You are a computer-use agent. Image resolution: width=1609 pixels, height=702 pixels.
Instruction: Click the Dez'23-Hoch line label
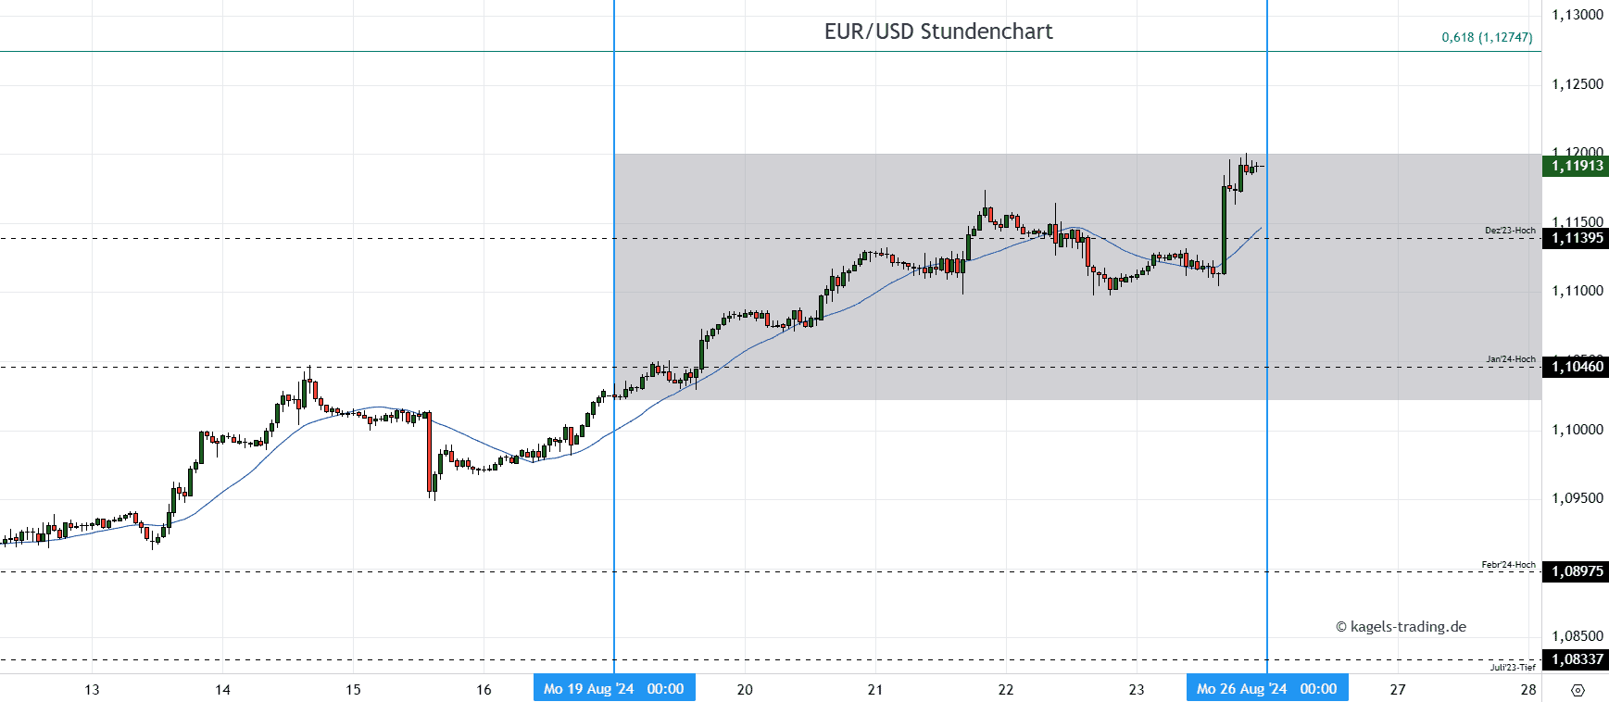1510,231
